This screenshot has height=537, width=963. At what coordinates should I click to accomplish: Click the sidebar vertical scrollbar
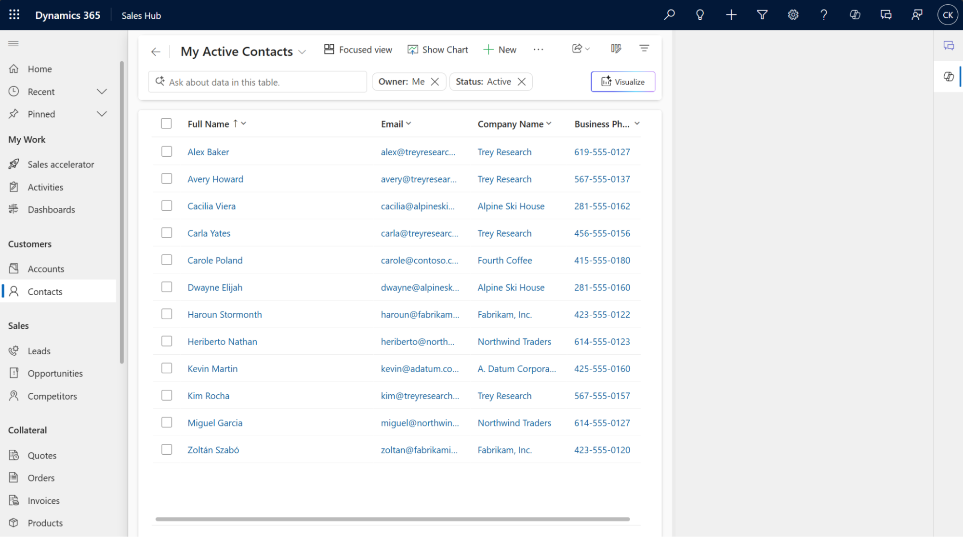point(122,212)
